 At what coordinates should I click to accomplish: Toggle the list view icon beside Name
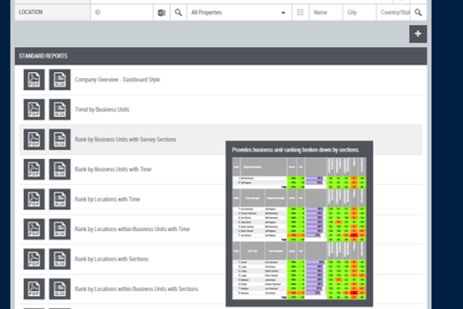pos(301,12)
